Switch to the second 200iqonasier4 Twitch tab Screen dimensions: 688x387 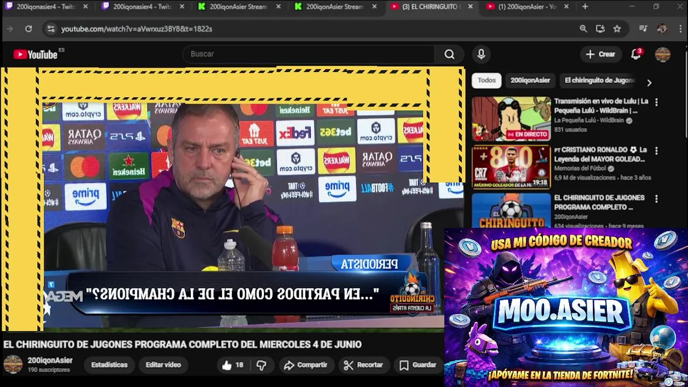click(x=142, y=6)
